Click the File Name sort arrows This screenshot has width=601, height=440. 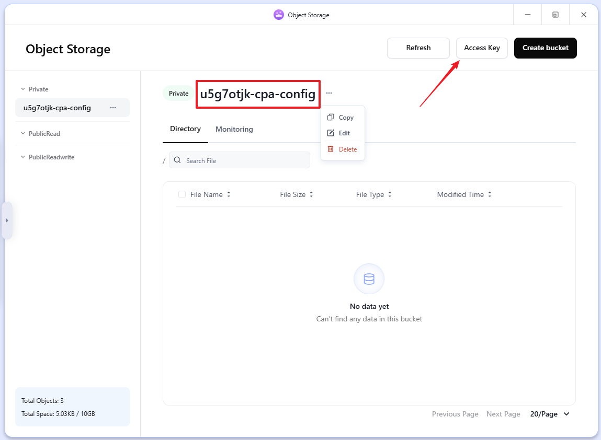[x=229, y=194]
